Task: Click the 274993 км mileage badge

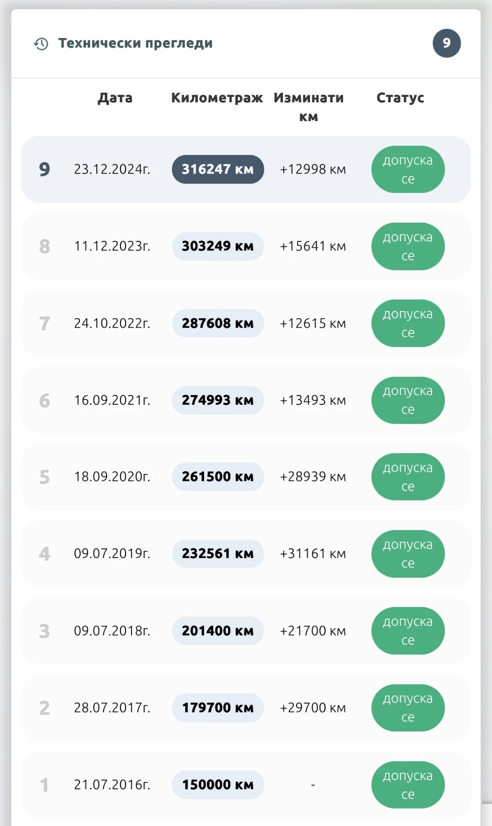Action: click(218, 400)
